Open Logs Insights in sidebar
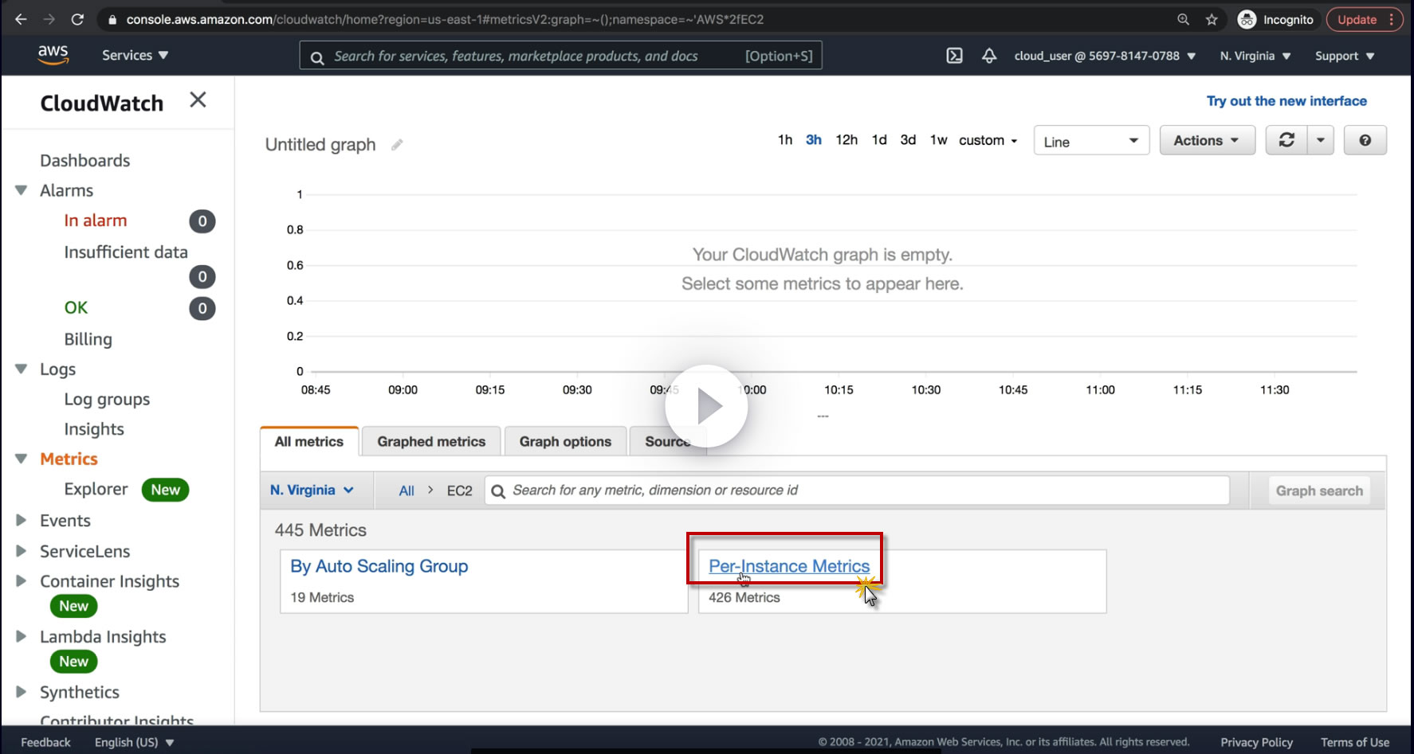Screen dimensions: 1414x754 [x=94, y=430]
